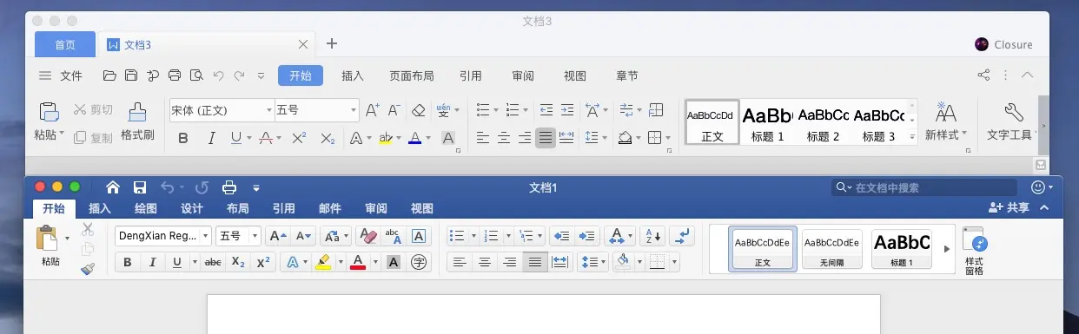
Task: Toggle subscript X₂ in WPS ribbon
Action: point(328,138)
